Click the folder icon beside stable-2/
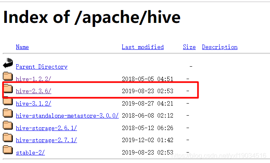 [x=8, y=150]
